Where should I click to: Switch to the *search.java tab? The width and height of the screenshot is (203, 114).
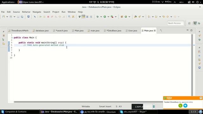(60, 31)
